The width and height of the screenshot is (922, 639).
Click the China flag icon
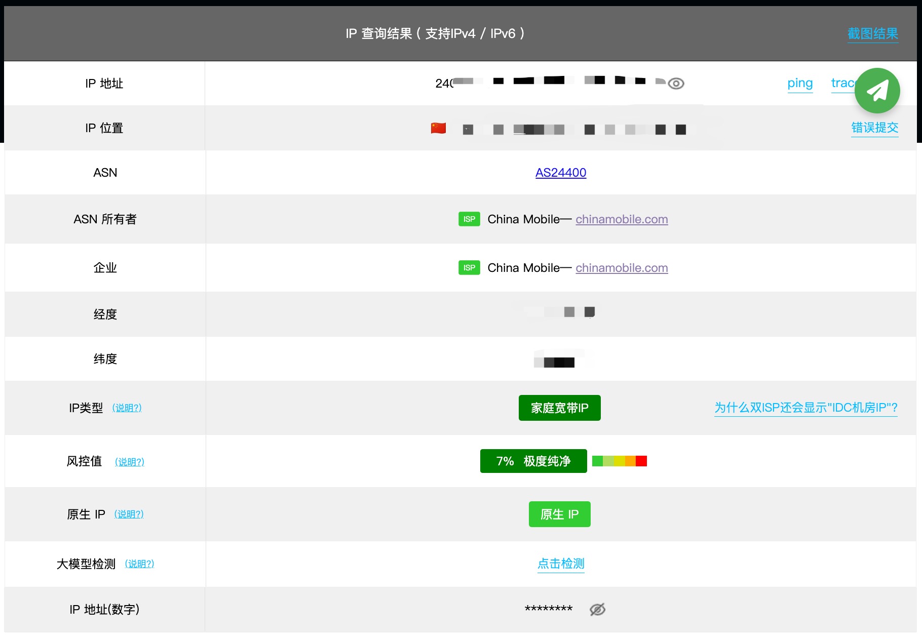click(438, 129)
